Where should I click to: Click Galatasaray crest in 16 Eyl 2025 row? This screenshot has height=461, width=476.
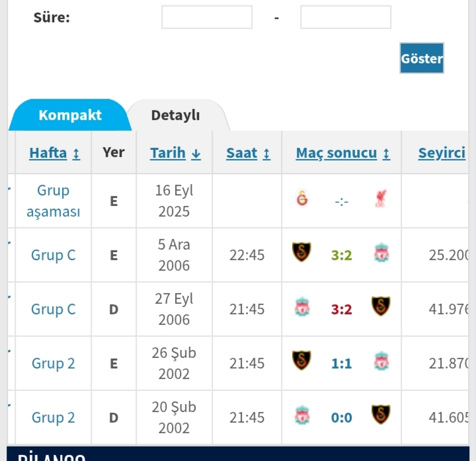coord(302,198)
